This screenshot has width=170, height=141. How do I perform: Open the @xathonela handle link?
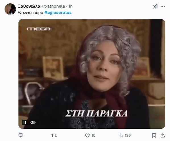pos(53,6)
